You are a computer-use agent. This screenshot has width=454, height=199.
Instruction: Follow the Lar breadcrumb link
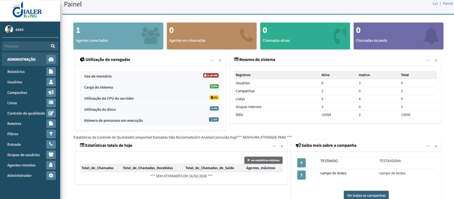point(435,4)
